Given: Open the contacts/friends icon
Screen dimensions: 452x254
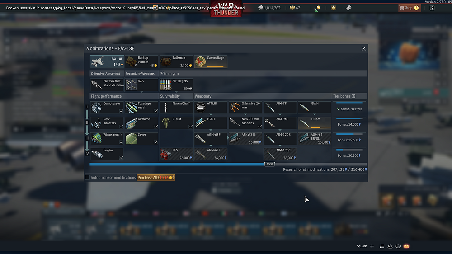Looking at the screenshot, I should 390,246.
